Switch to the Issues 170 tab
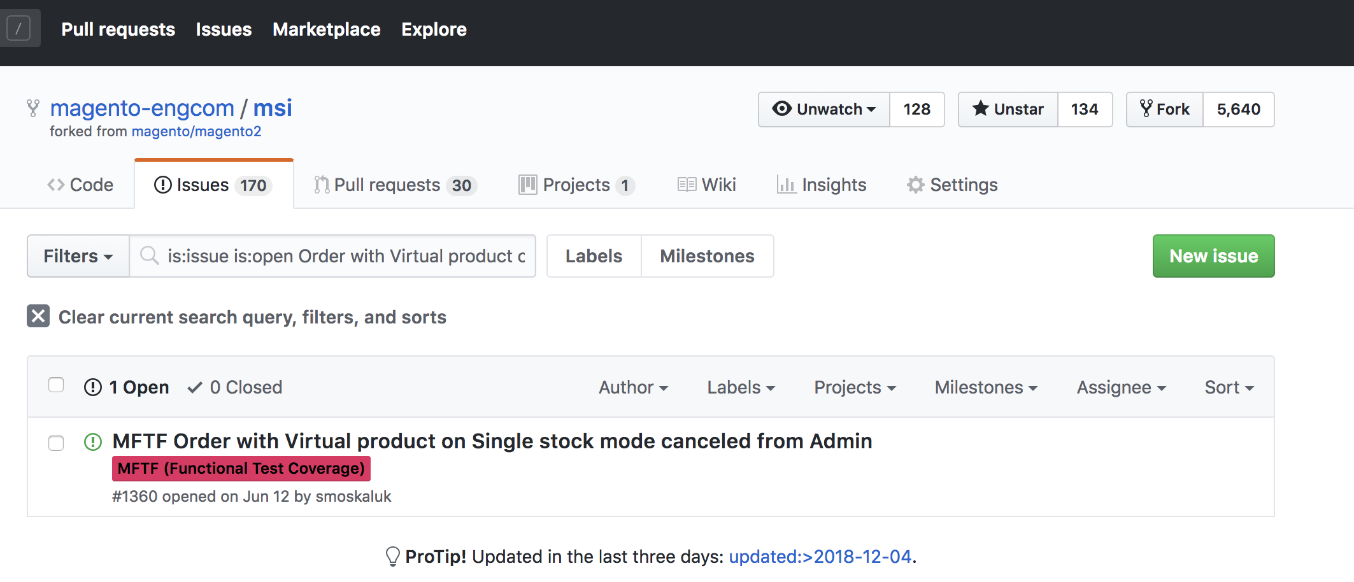The width and height of the screenshot is (1354, 582). pos(213,185)
